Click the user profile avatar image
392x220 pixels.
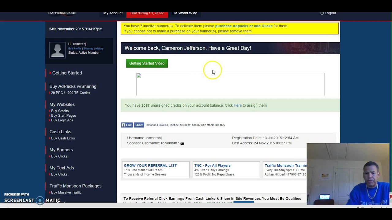[57, 50]
